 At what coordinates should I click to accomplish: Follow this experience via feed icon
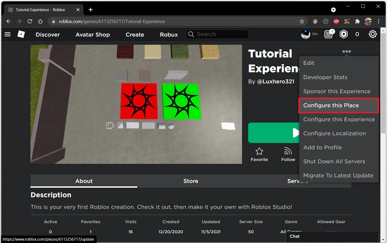[x=288, y=151]
